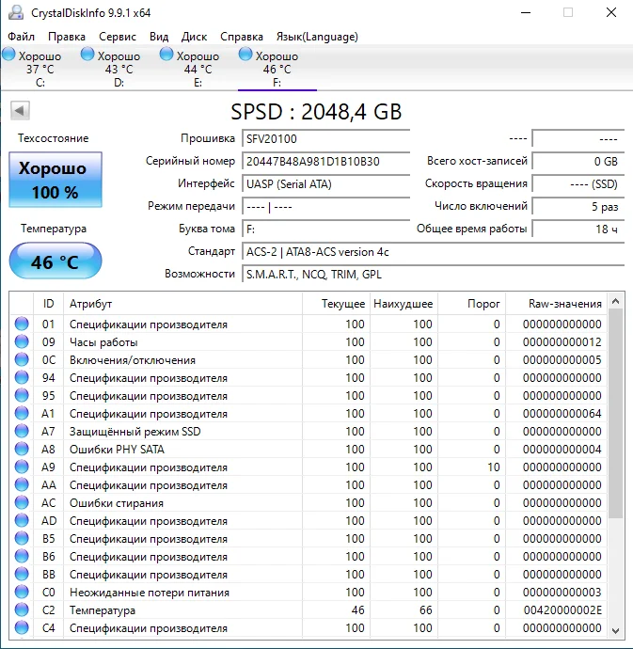The image size is (633, 649).
Task: Click the status orb for attribute B6
Action: 22,556
